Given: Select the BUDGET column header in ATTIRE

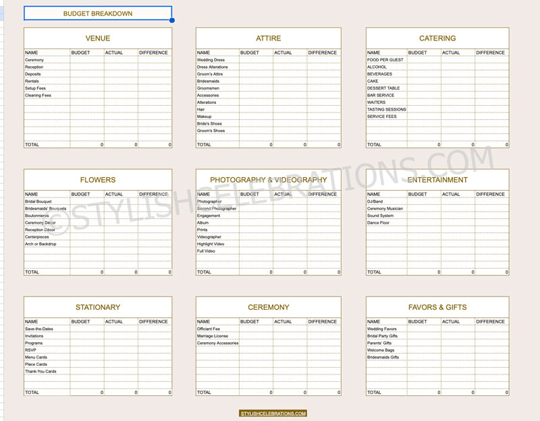Looking at the screenshot, I should [247, 53].
